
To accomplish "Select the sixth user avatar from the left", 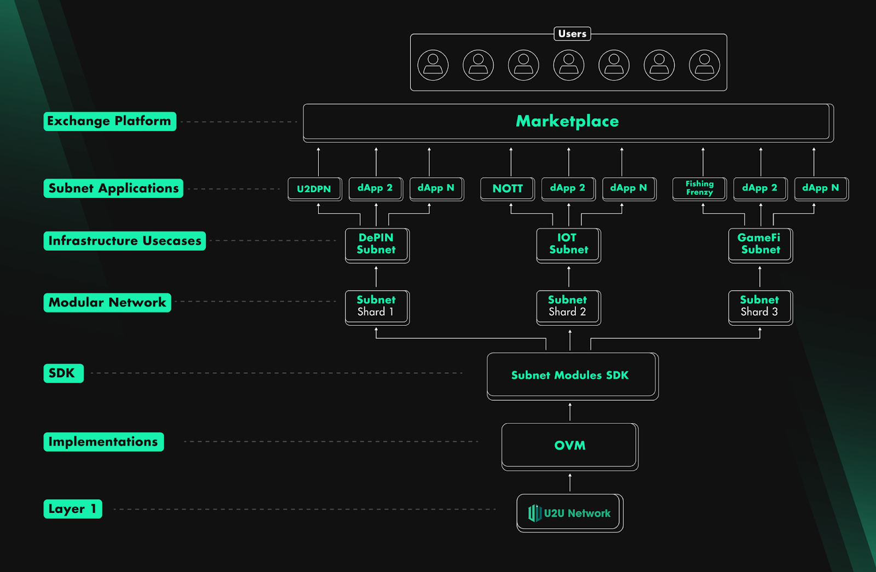I will [659, 65].
